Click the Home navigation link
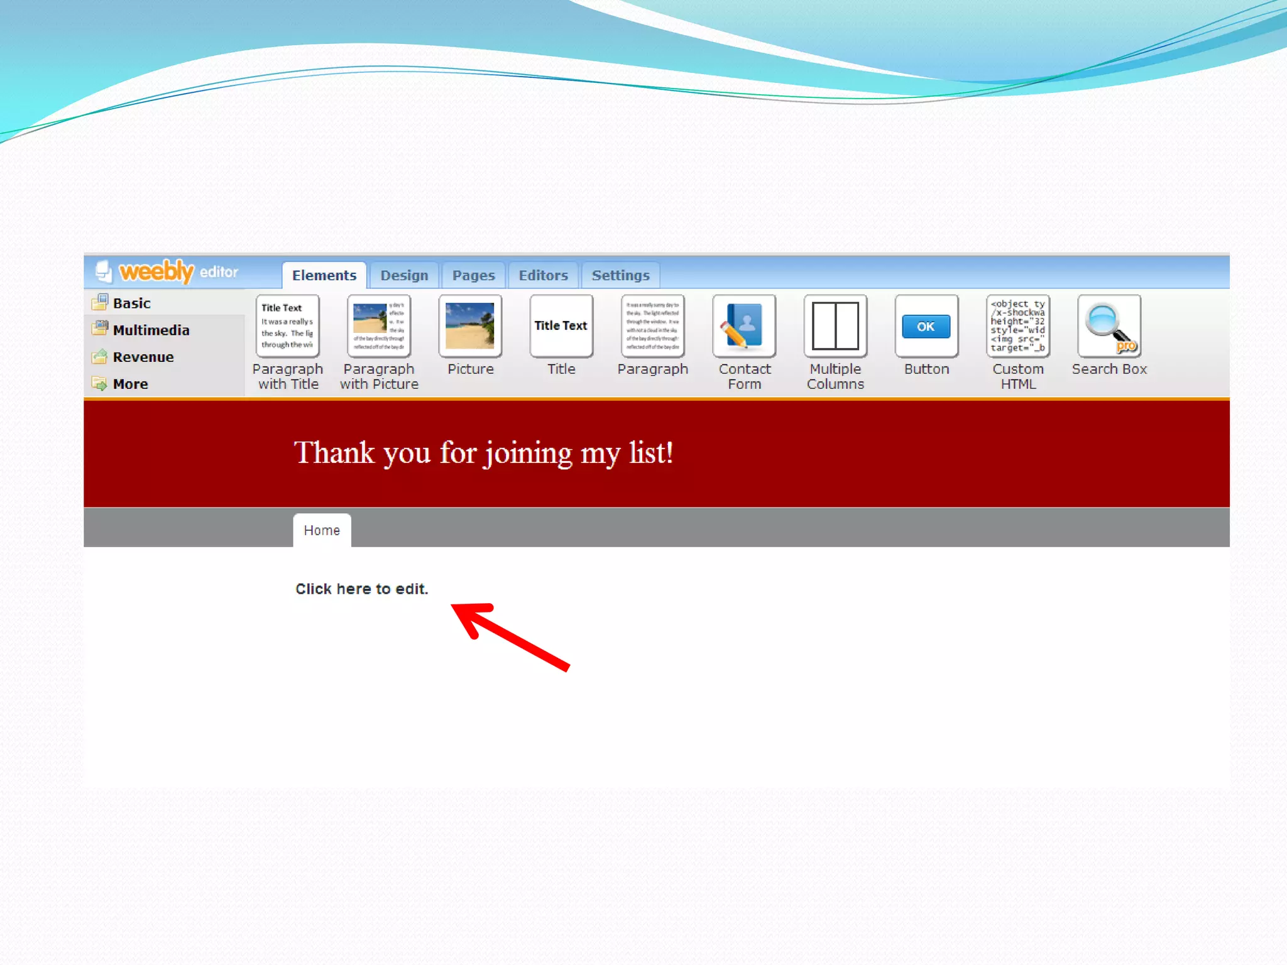The height and width of the screenshot is (965, 1287). click(322, 530)
